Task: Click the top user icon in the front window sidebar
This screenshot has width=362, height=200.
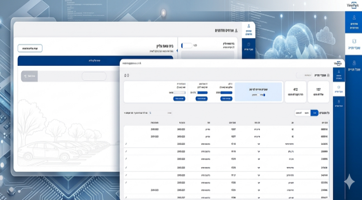Action: point(339,75)
